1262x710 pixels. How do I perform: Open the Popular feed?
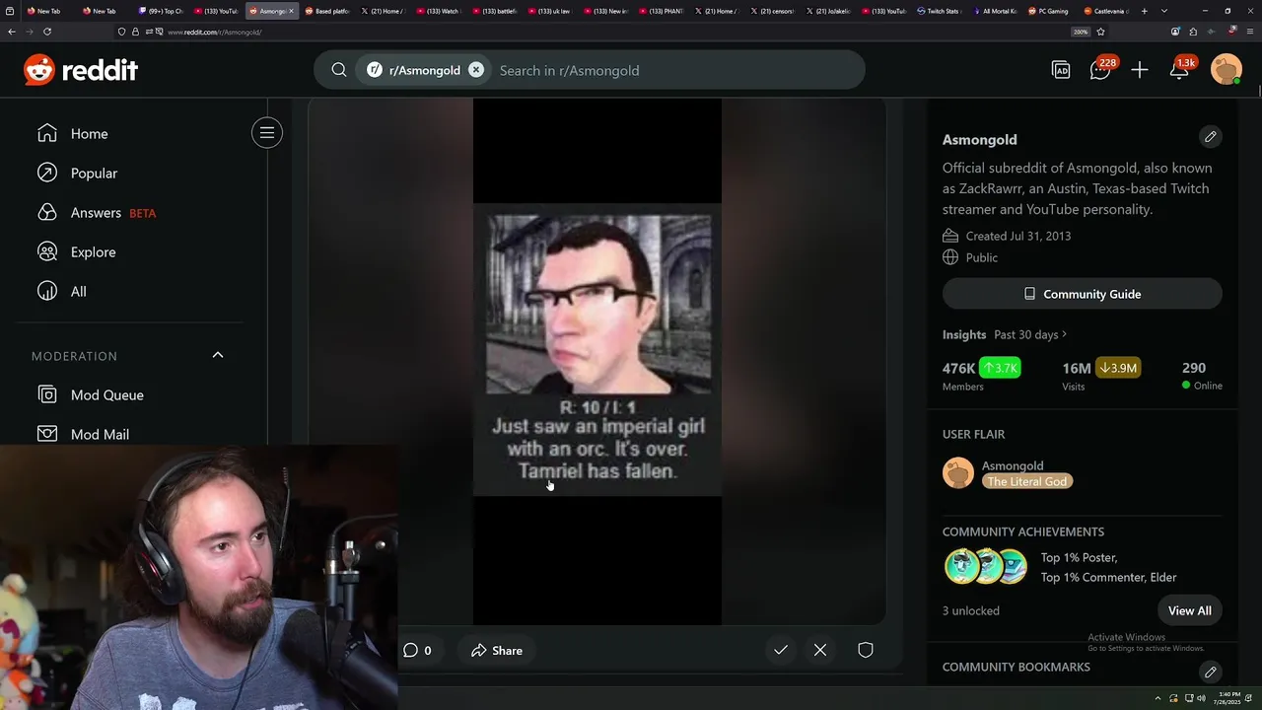(x=94, y=173)
